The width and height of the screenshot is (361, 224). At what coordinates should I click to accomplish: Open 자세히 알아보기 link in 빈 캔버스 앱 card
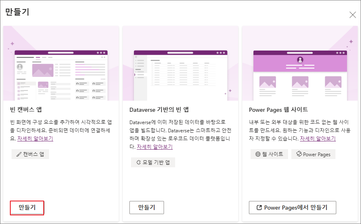(35, 139)
